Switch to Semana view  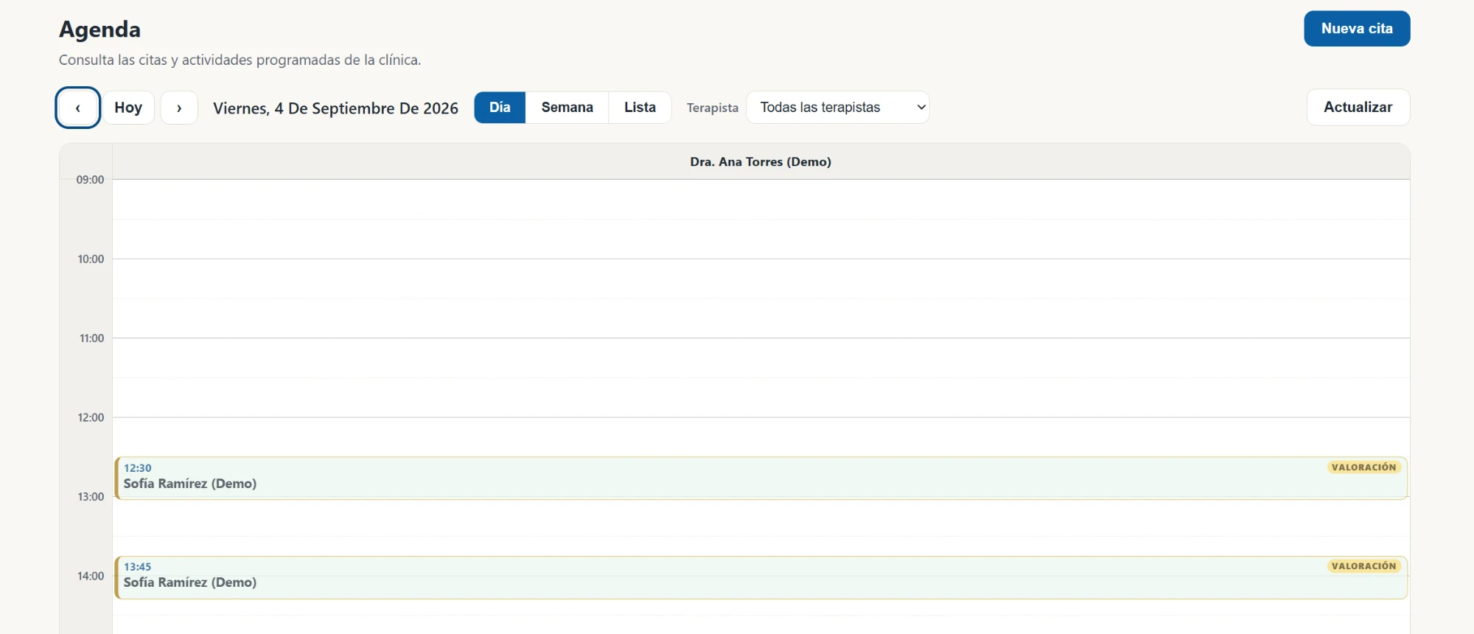pos(567,108)
